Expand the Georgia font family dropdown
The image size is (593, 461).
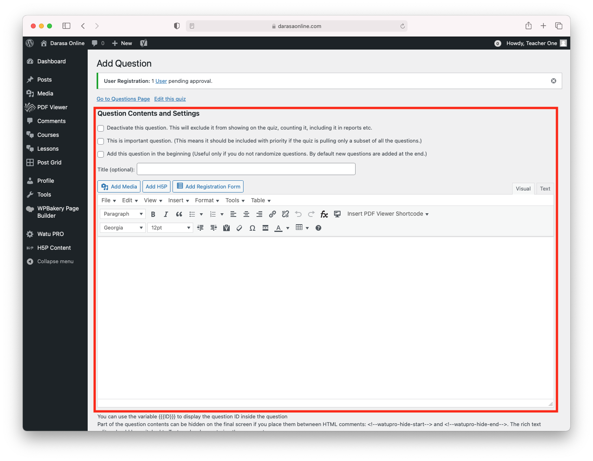coord(123,228)
